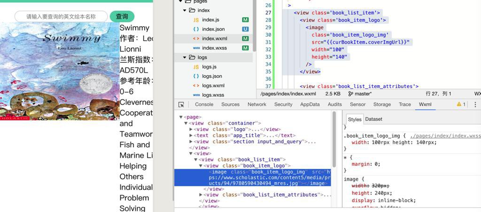Switch to the Trace tab

pyautogui.click(x=404, y=104)
